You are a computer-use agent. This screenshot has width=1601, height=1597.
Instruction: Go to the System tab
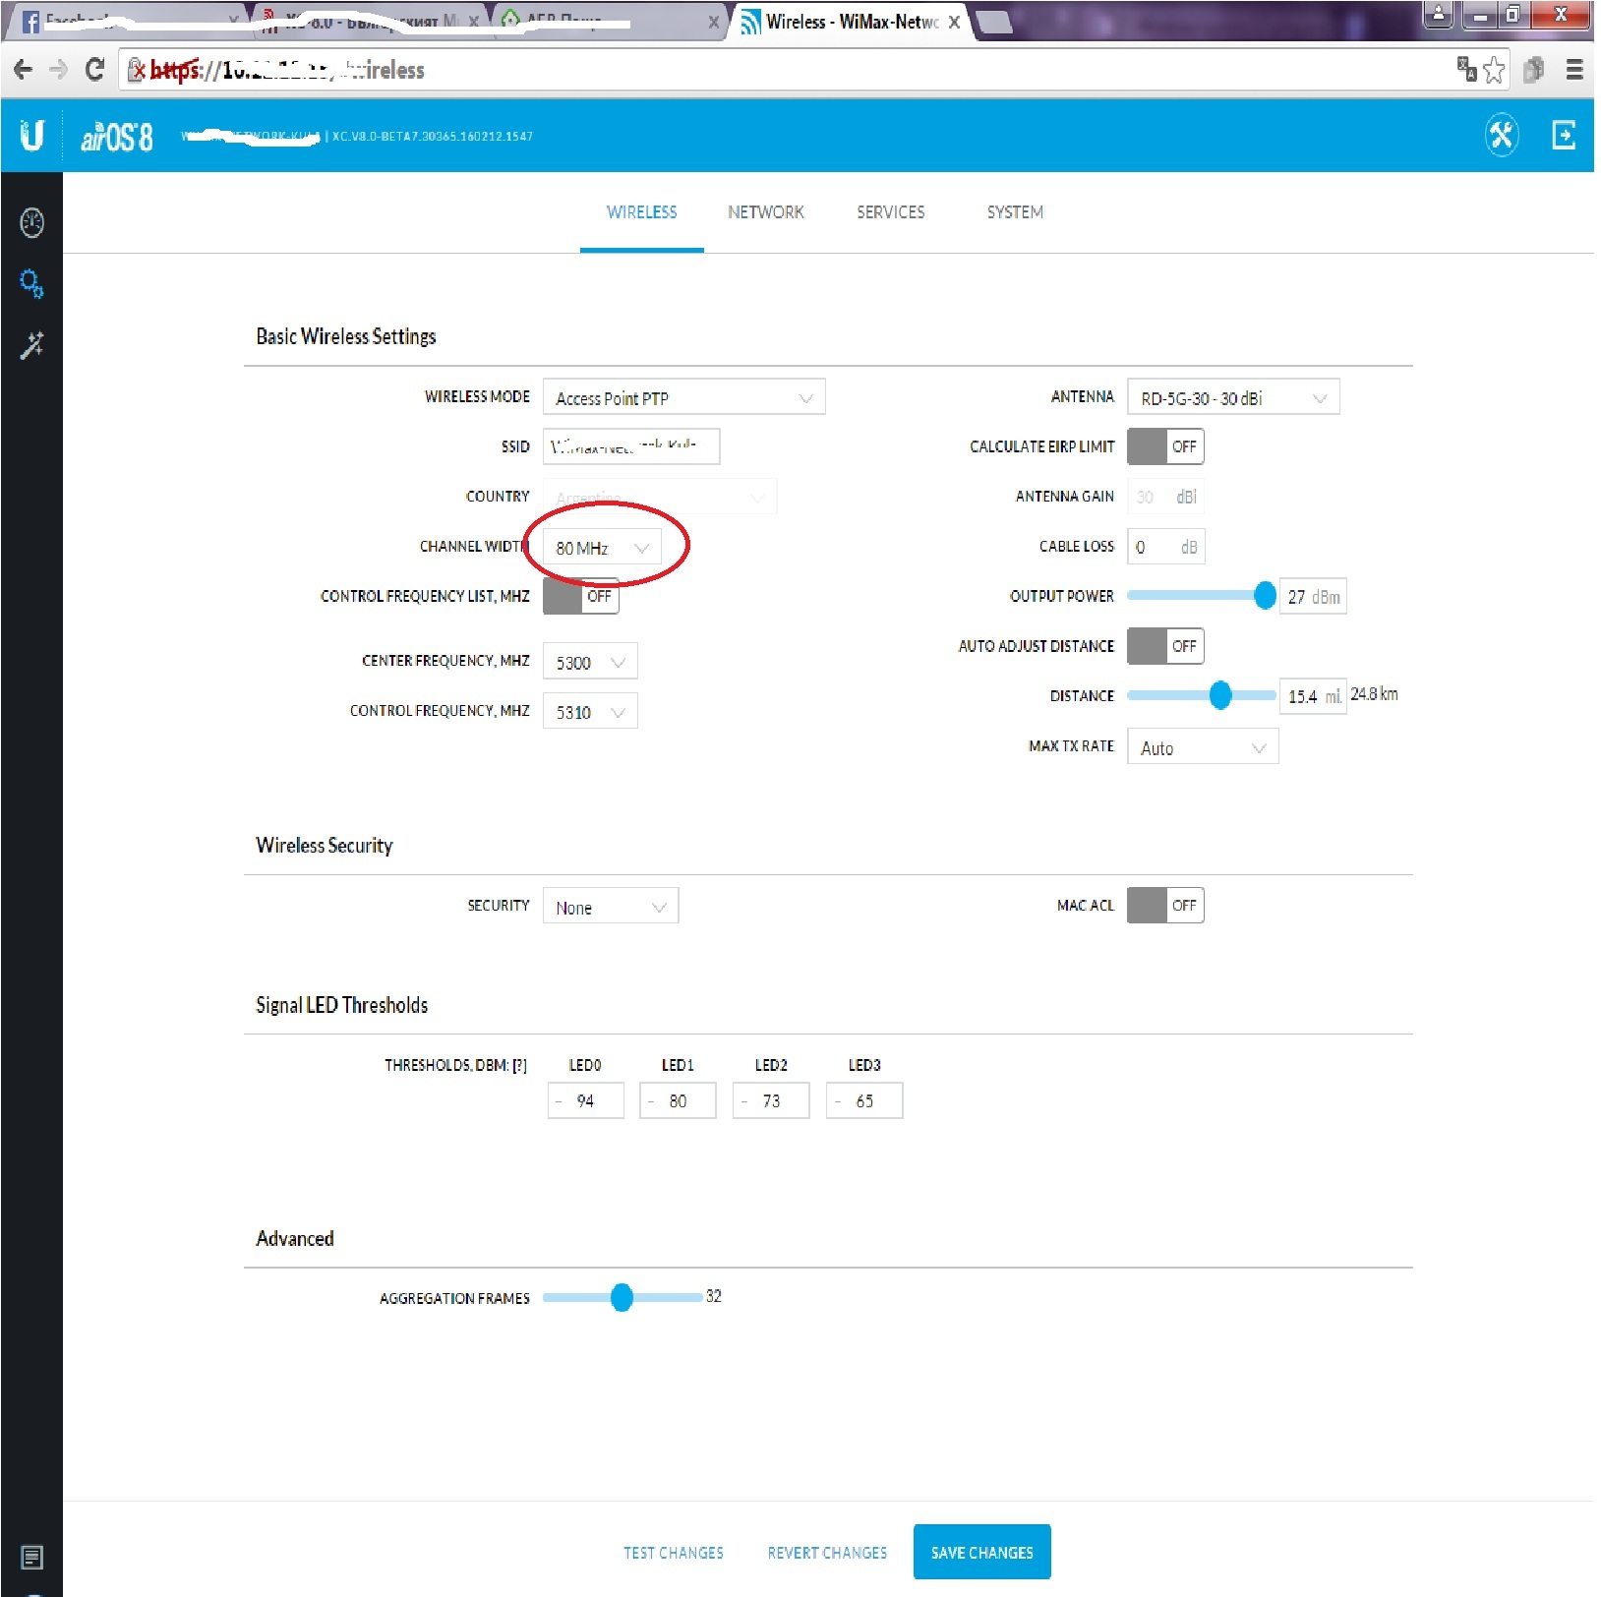(1014, 212)
